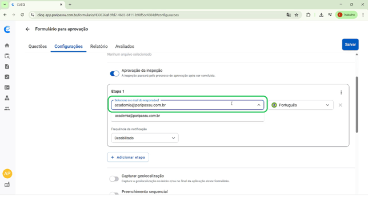Open the AP user avatar
The image size is (368, 205).
[7, 174]
